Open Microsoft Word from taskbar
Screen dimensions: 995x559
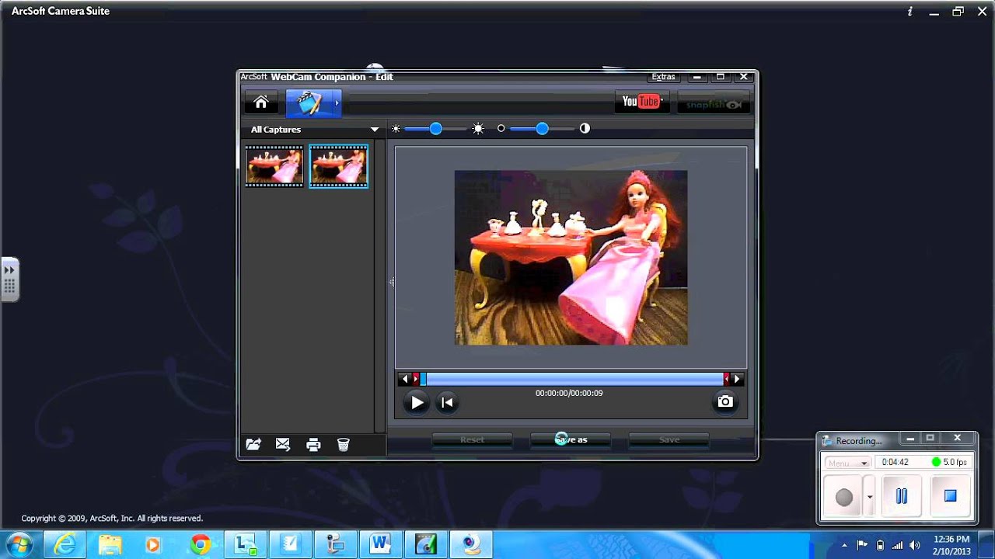pos(380,545)
